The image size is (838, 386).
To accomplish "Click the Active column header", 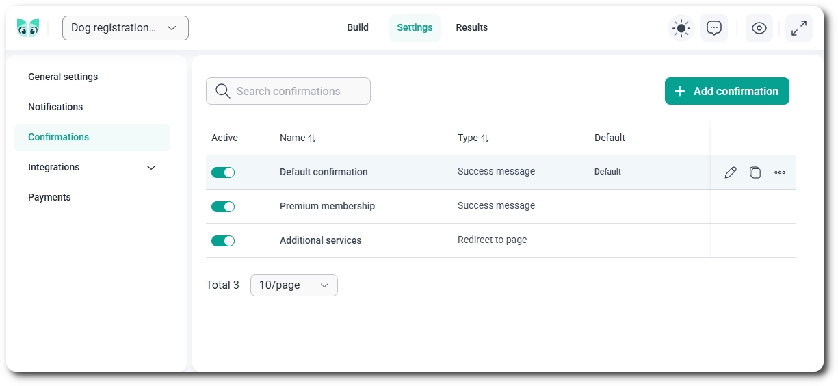I will [224, 138].
